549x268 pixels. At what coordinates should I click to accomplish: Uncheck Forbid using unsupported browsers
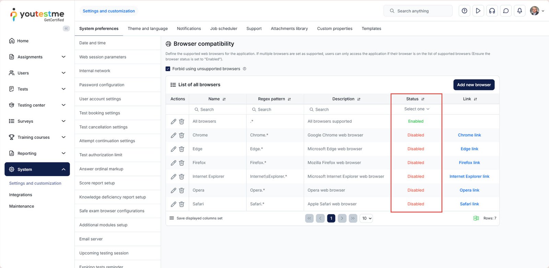click(x=168, y=69)
